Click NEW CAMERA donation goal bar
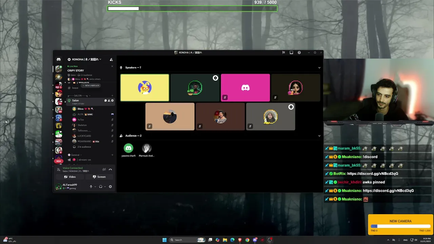This screenshot has height=244, width=434. (x=400, y=226)
